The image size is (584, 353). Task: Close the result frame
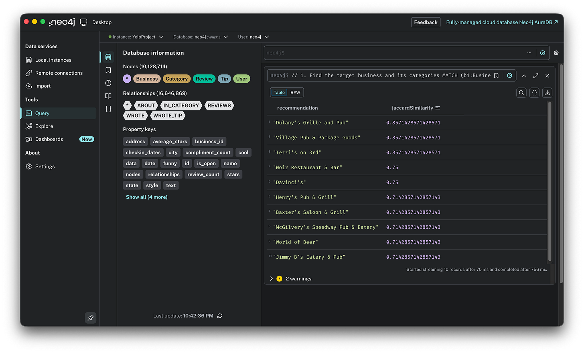(547, 75)
